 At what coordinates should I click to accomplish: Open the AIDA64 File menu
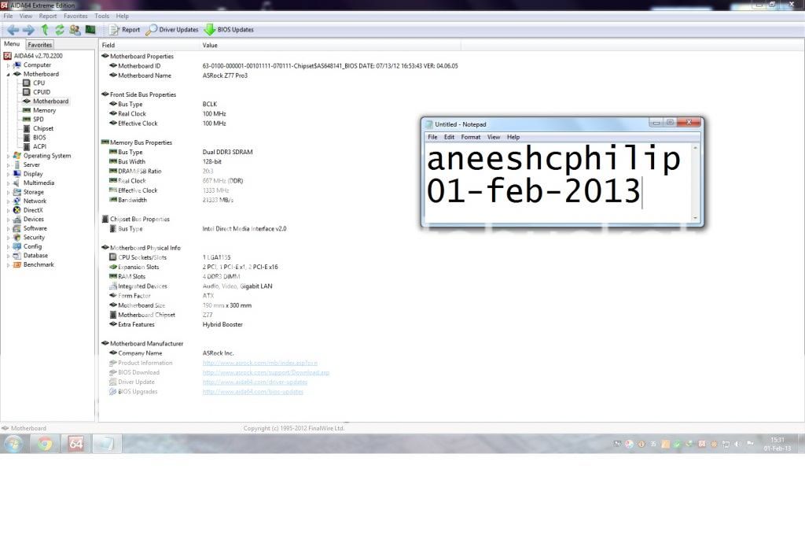pyautogui.click(x=8, y=16)
